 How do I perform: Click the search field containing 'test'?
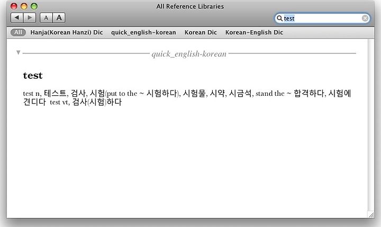point(322,18)
